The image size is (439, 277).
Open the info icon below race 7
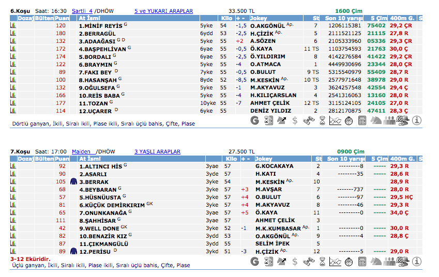(417, 262)
